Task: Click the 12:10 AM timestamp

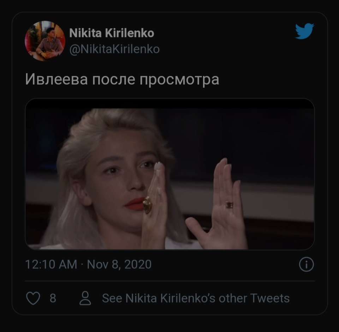Action: 51,264
